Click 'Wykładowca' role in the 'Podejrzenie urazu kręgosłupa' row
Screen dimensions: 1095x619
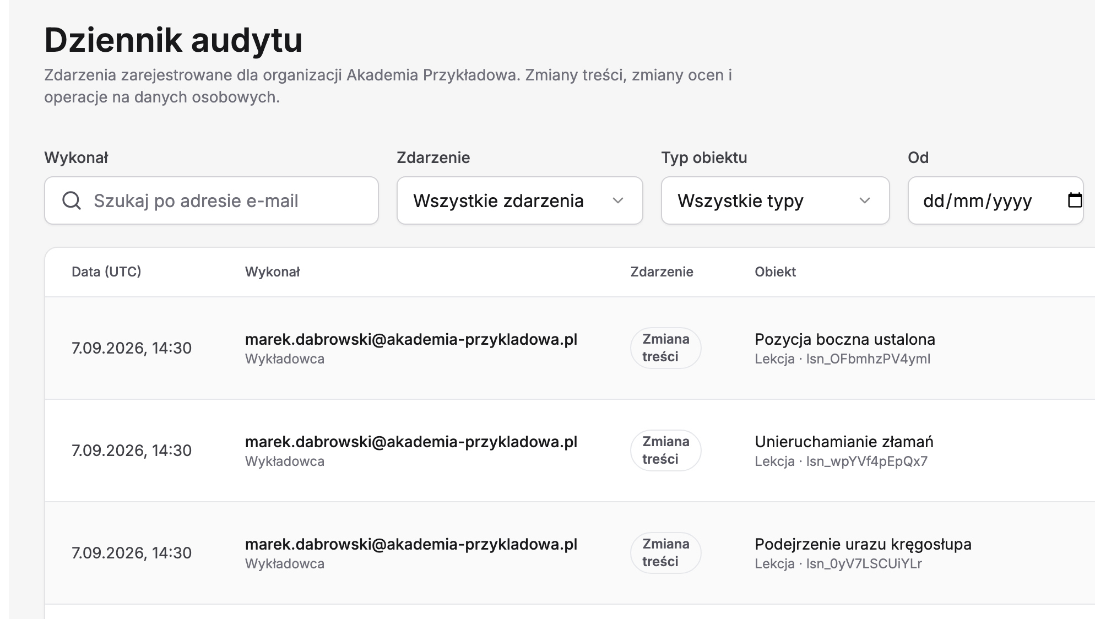[285, 564]
